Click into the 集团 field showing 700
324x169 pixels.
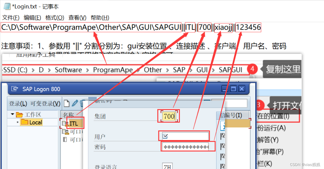tap(169, 116)
